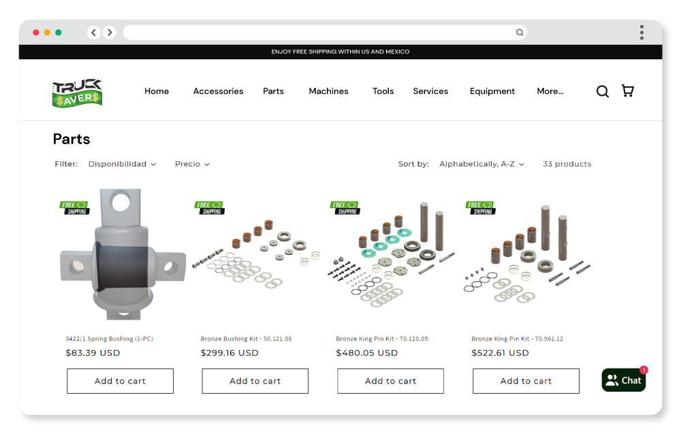Open the site search magnifier icon
Viewport: 681px width, 444px height.
(602, 91)
